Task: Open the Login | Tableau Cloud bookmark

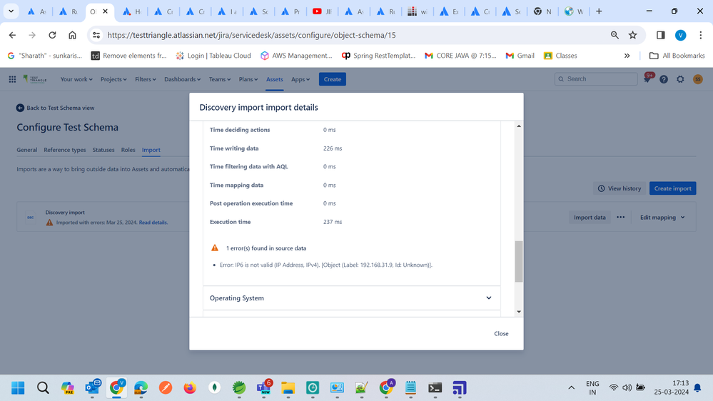Action: 213,56
